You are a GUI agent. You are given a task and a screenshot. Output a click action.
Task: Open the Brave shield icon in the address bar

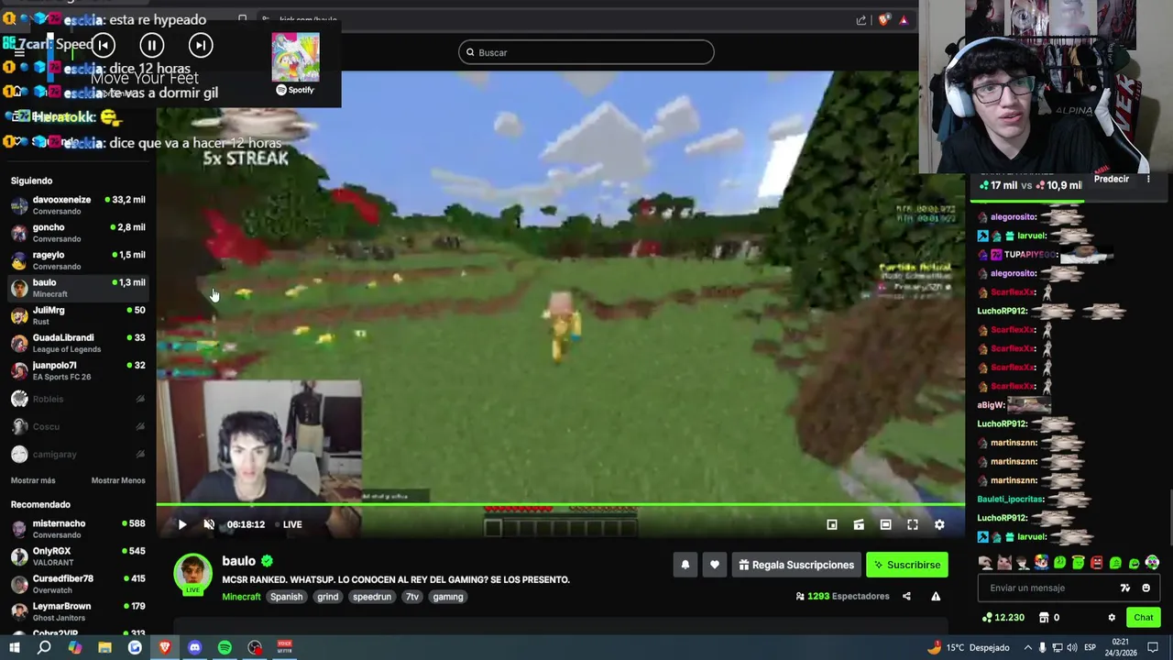(x=883, y=19)
